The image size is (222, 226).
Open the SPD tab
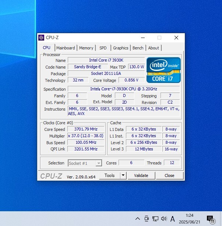[x=103, y=48]
